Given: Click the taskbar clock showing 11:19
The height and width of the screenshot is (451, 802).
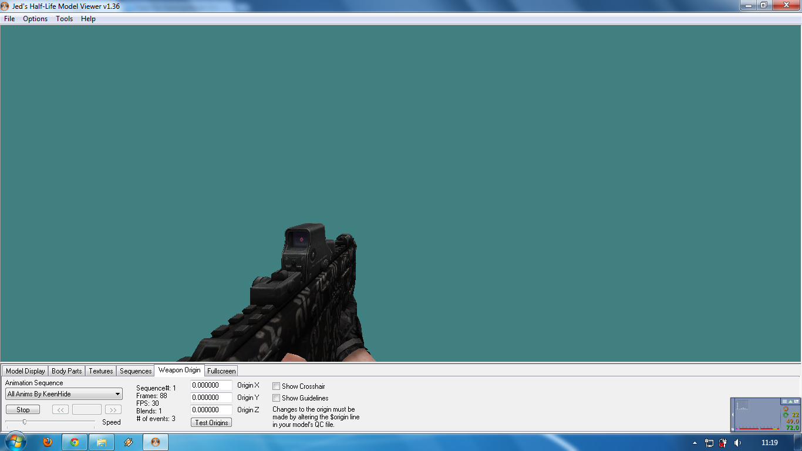Looking at the screenshot, I should pyautogui.click(x=769, y=443).
